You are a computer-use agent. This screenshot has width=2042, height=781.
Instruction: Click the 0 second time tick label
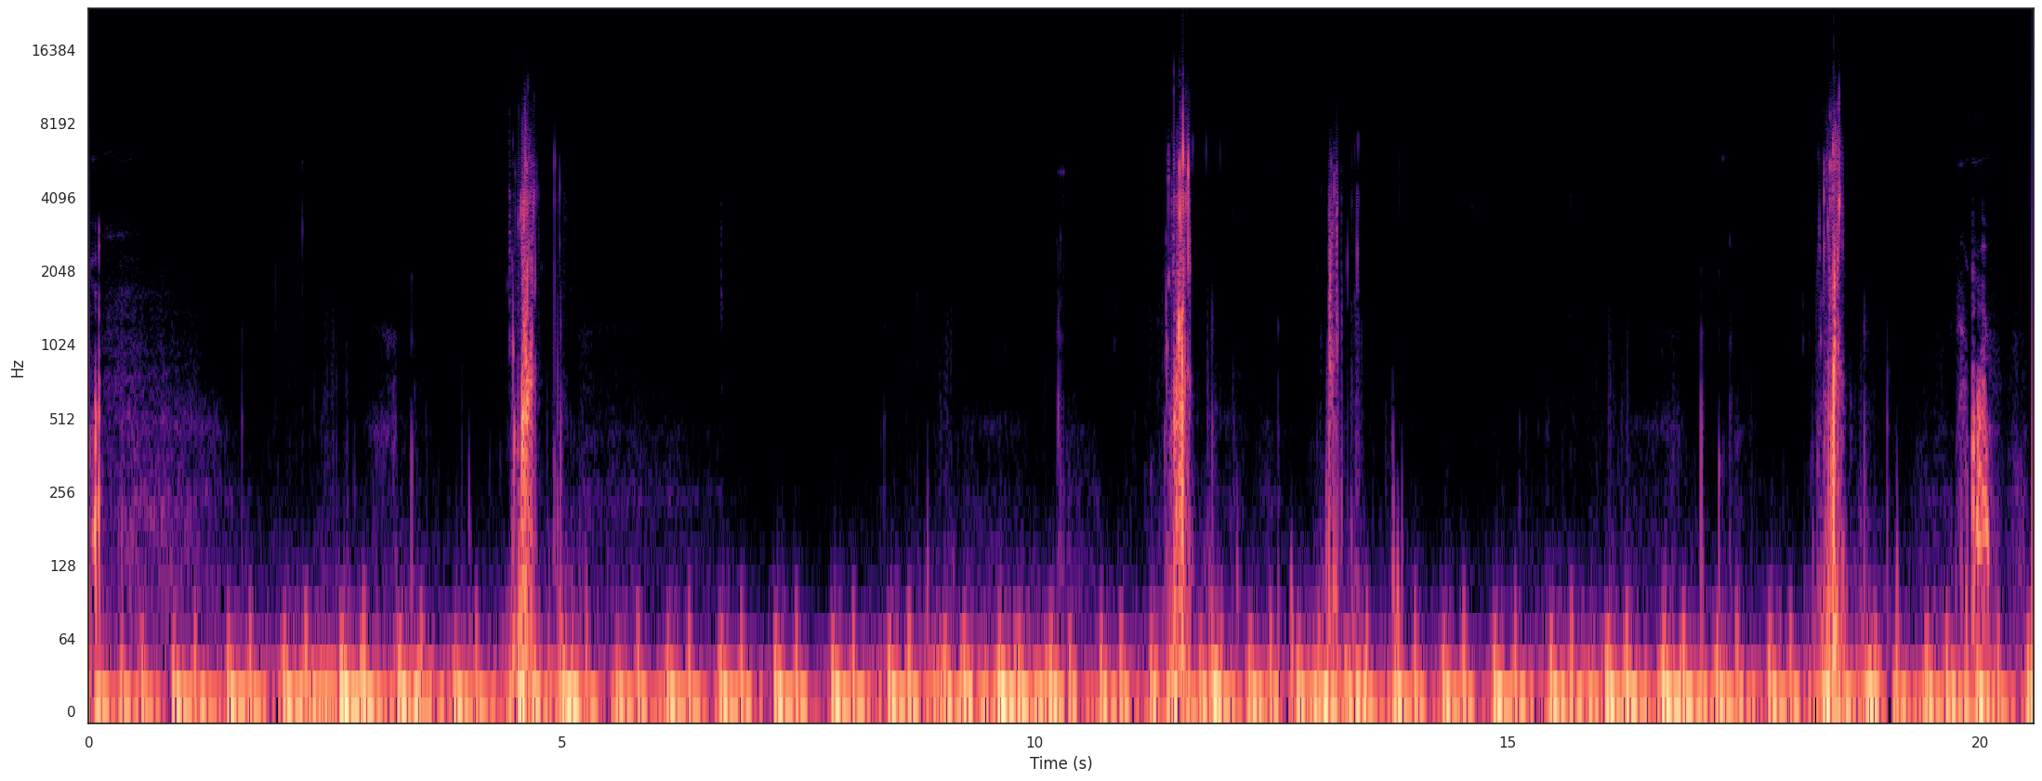coord(88,742)
